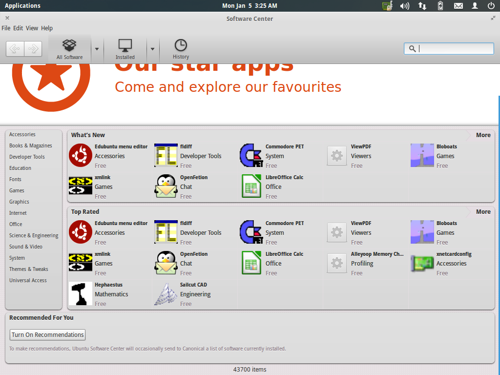Click the Edubuntu menu editor icon in What's New
Image resolution: width=500 pixels, height=375 pixels.
(81, 155)
